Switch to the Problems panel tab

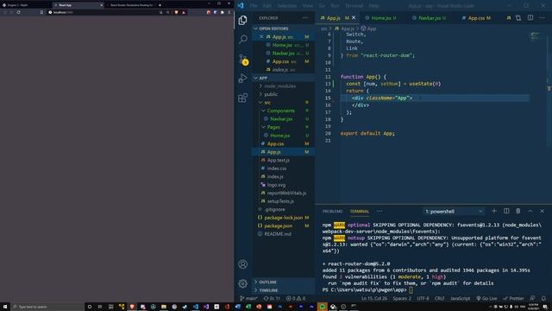click(332, 211)
